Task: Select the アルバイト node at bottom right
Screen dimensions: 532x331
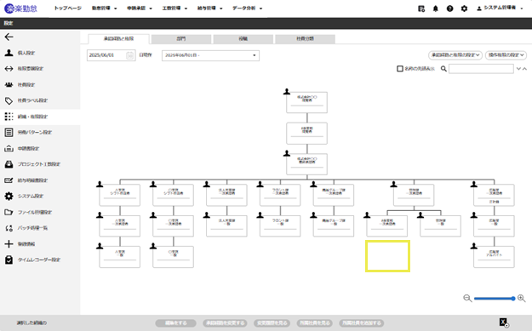Action: tap(494, 257)
